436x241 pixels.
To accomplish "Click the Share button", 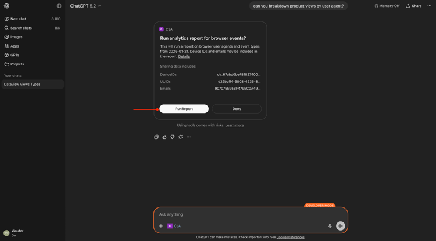I will 414,6.
